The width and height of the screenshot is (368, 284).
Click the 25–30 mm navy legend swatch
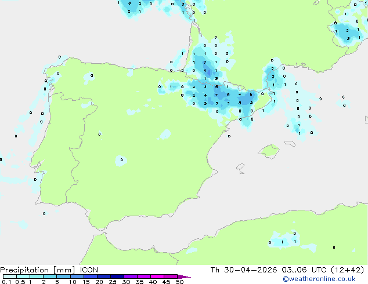(117, 276)
